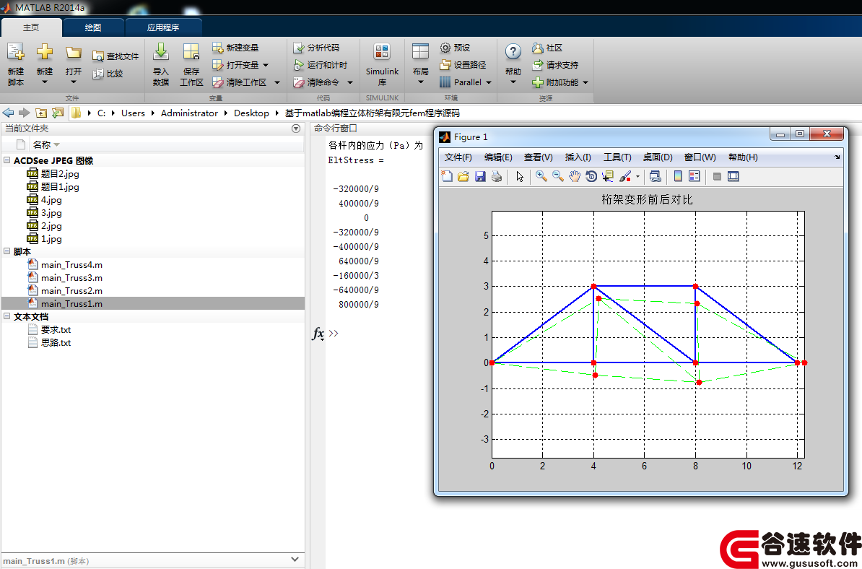Open Figure 1 编辑(E) menu
The height and width of the screenshot is (569, 862).
(x=498, y=157)
